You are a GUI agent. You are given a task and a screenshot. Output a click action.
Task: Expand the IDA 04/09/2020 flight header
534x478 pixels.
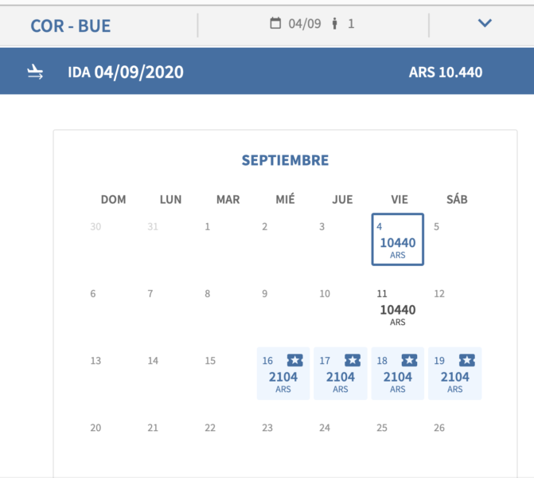click(x=267, y=71)
